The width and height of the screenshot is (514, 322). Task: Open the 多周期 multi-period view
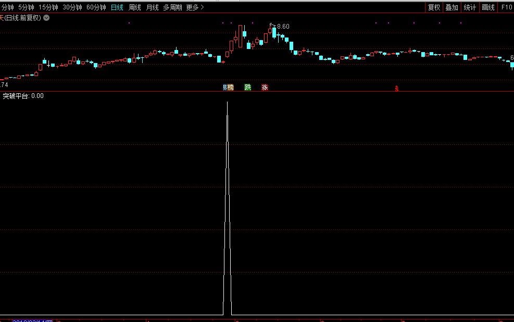pos(172,7)
